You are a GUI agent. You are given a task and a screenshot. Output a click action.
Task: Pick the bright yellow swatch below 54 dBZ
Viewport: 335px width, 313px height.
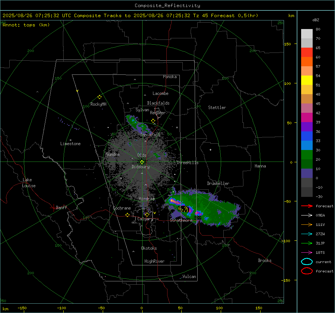[x=307, y=80]
